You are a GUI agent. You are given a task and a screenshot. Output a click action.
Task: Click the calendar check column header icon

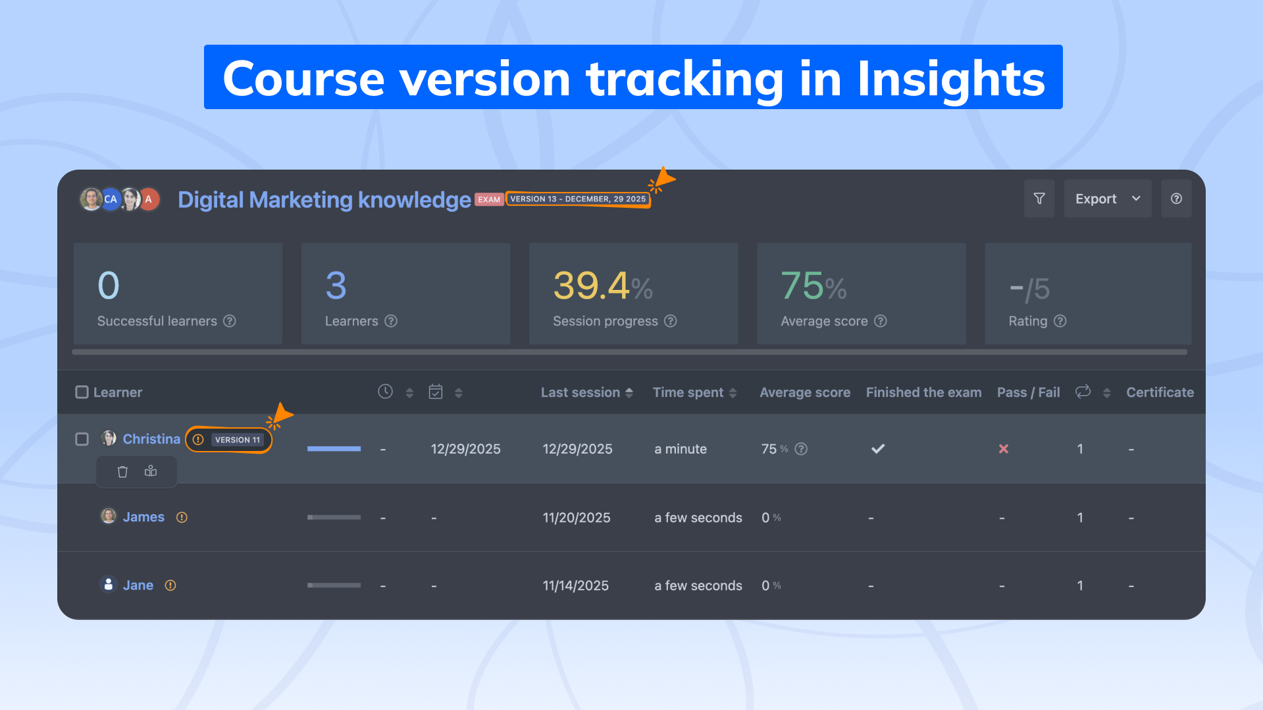tap(436, 392)
